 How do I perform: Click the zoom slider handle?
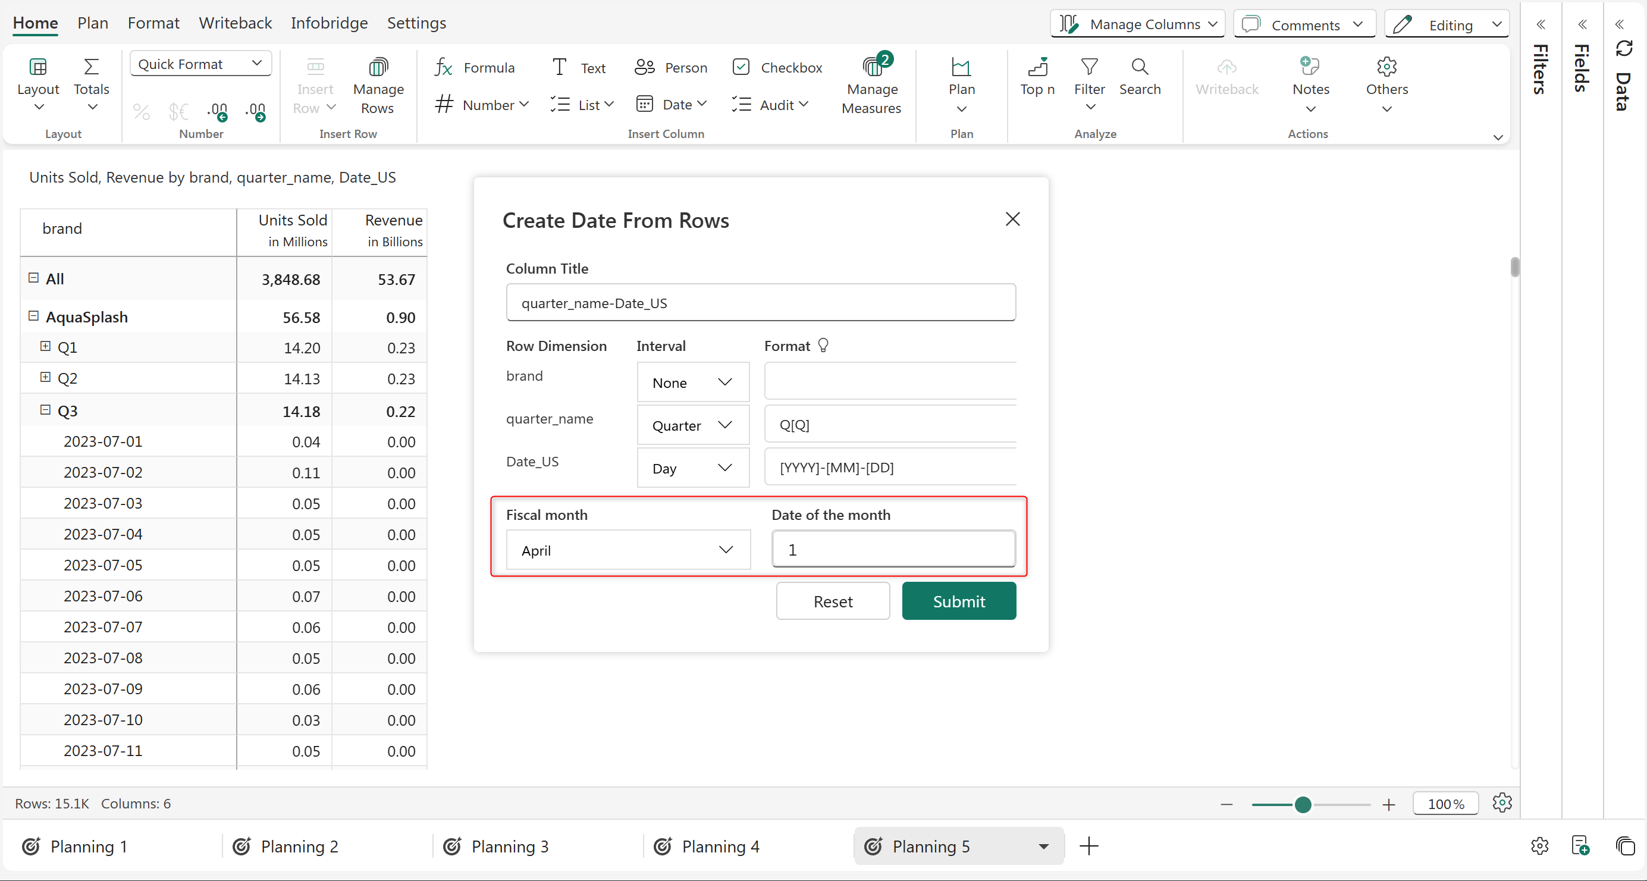[x=1303, y=804]
